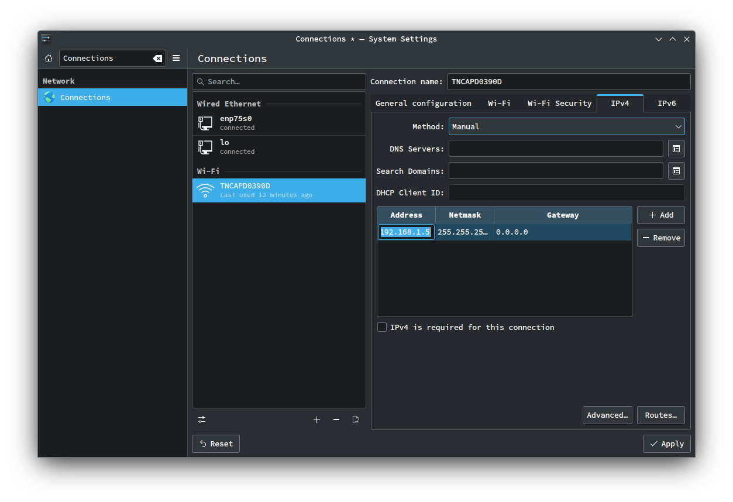Apply the connection settings
The width and height of the screenshot is (733, 502).
(x=667, y=443)
